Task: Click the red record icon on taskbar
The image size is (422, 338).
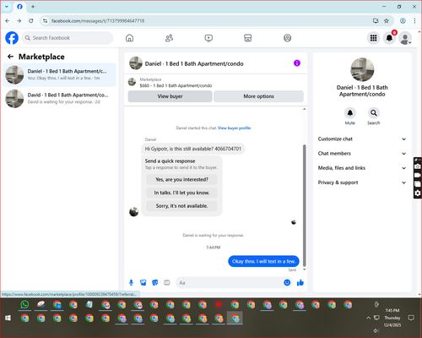Action: point(219,304)
